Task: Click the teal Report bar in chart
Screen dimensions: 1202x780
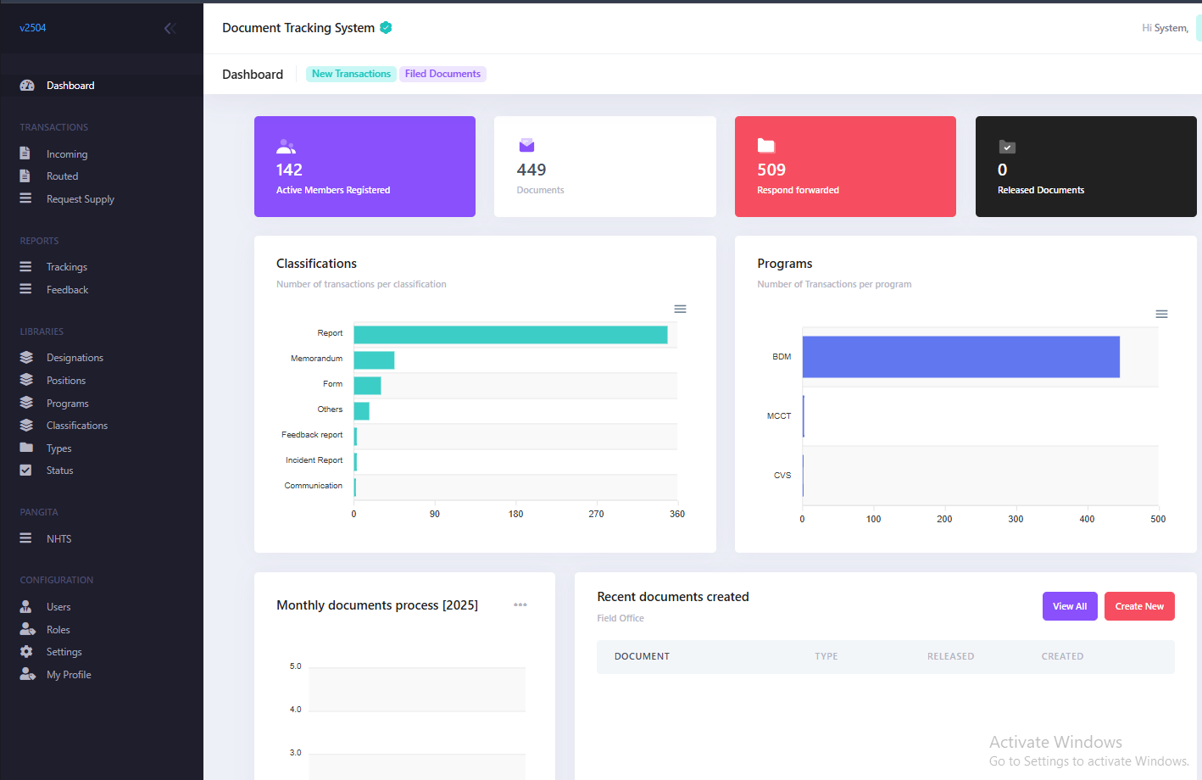Action: coord(510,335)
